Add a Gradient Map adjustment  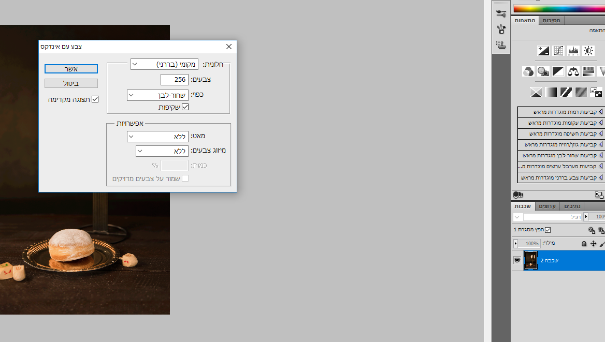[551, 92]
